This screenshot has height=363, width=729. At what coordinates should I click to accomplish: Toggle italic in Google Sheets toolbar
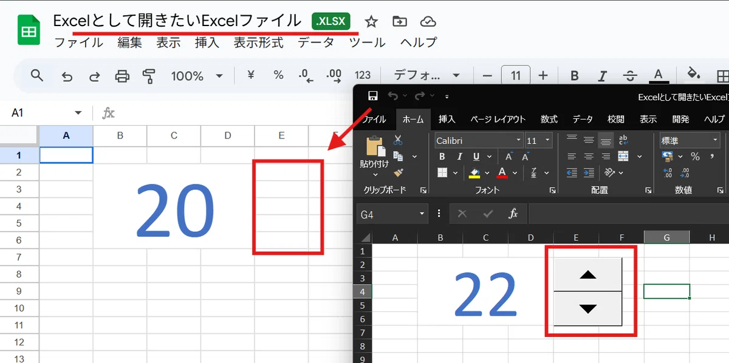(602, 76)
